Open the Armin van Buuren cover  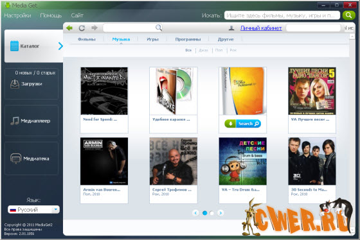click(104, 161)
